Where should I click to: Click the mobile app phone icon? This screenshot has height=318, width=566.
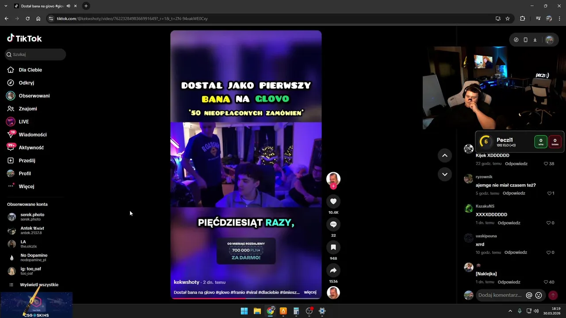(525, 40)
